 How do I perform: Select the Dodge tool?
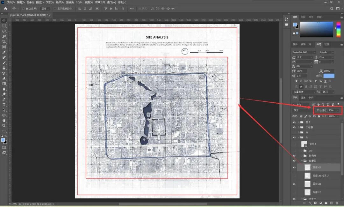click(4, 94)
